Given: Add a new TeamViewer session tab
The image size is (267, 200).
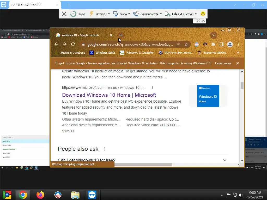Looking at the screenshot, I should tap(68, 5).
